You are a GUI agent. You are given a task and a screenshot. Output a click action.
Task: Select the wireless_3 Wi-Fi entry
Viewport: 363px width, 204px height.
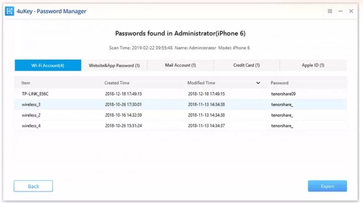coord(31,105)
